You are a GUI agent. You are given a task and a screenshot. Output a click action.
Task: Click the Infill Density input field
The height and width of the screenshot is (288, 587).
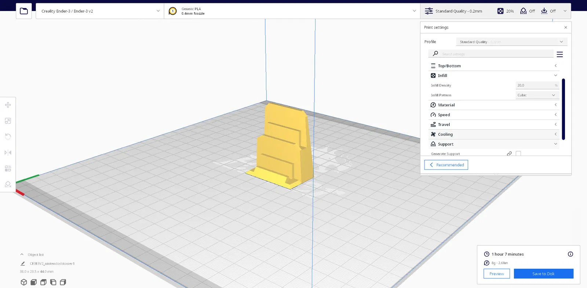click(537, 85)
